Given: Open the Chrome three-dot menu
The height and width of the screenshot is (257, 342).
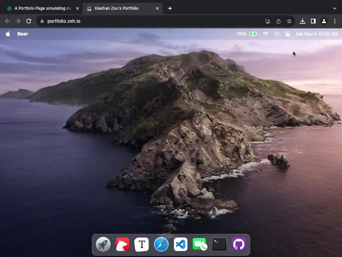Looking at the screenshot, I should click(335, 21).
